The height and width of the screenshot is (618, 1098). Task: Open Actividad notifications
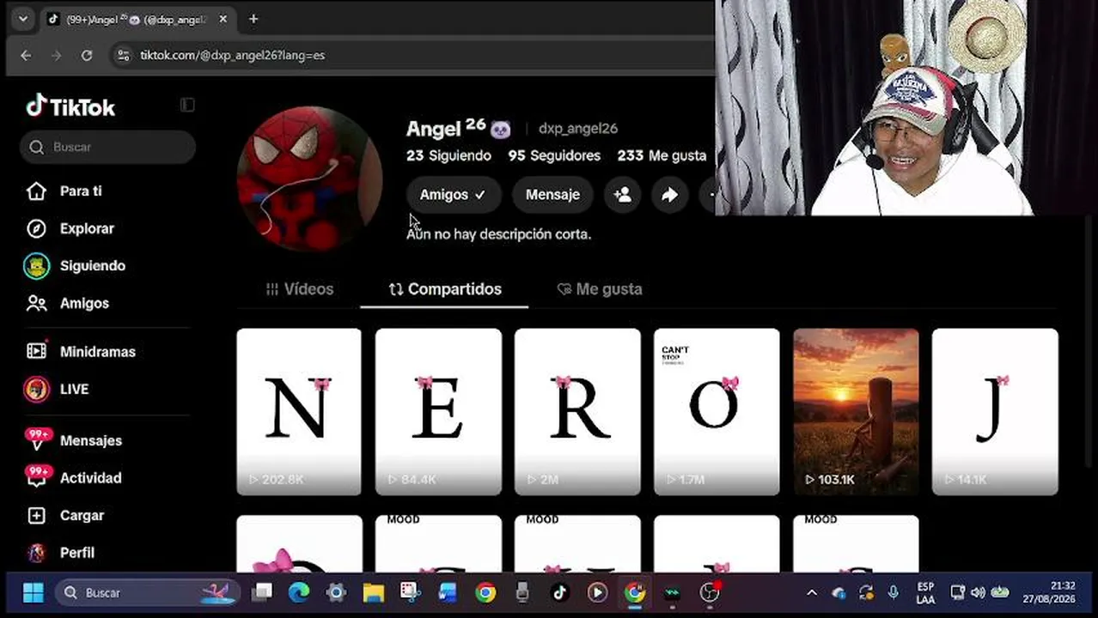[90, 478]
